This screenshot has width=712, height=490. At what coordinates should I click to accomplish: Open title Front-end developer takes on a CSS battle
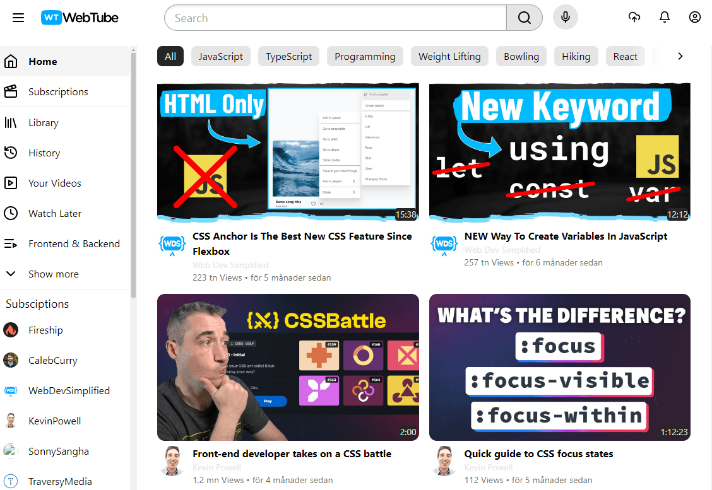(292, 453)
